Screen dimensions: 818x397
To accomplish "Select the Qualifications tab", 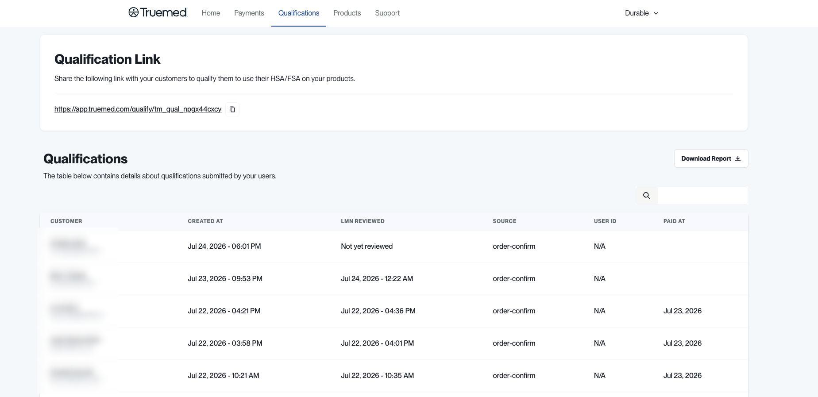I will 299,13.
